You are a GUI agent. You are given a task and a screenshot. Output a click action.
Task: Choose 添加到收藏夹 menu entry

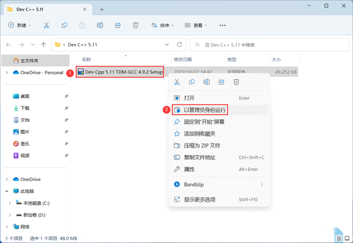point(219,134)
